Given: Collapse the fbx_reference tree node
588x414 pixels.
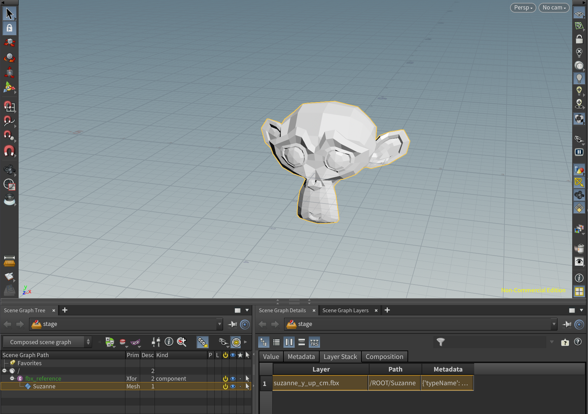Looking at the screenshot, I should point(12,379).
